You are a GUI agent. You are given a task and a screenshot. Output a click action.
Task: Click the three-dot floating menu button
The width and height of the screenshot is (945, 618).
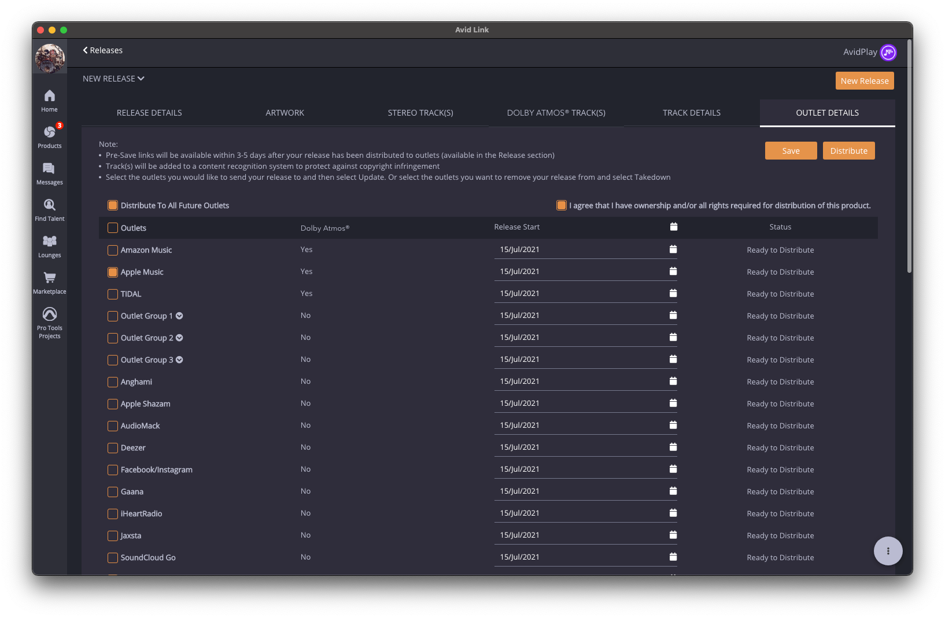[888, 551]
